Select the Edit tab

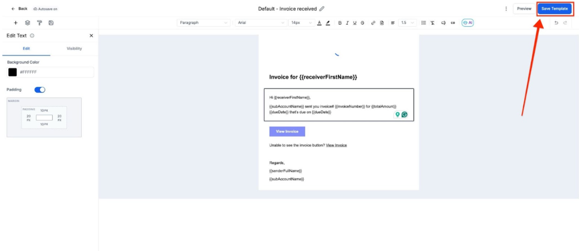[x=27, y=48]
